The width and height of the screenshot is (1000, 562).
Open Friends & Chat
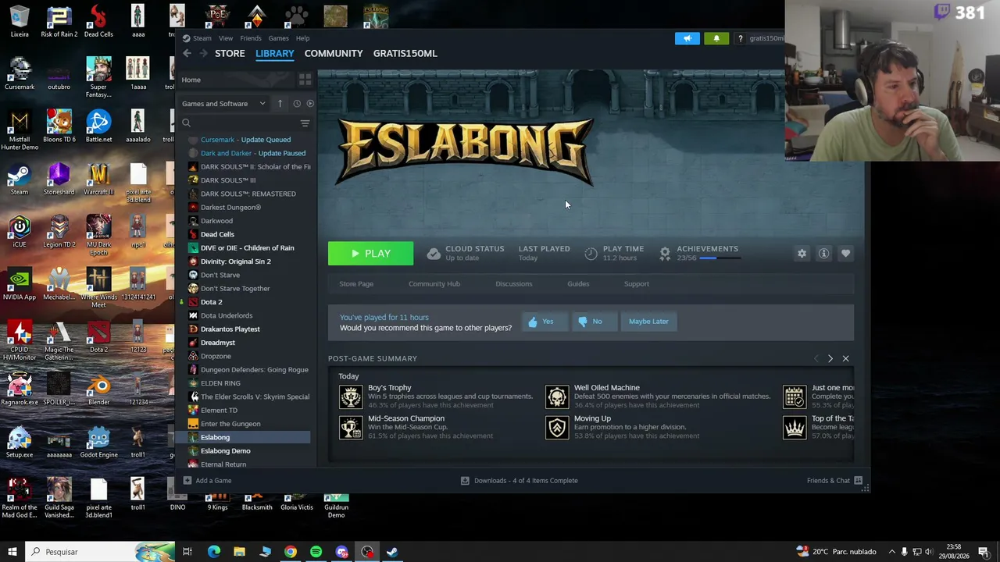pyautogui.click(x=834, y=481)
